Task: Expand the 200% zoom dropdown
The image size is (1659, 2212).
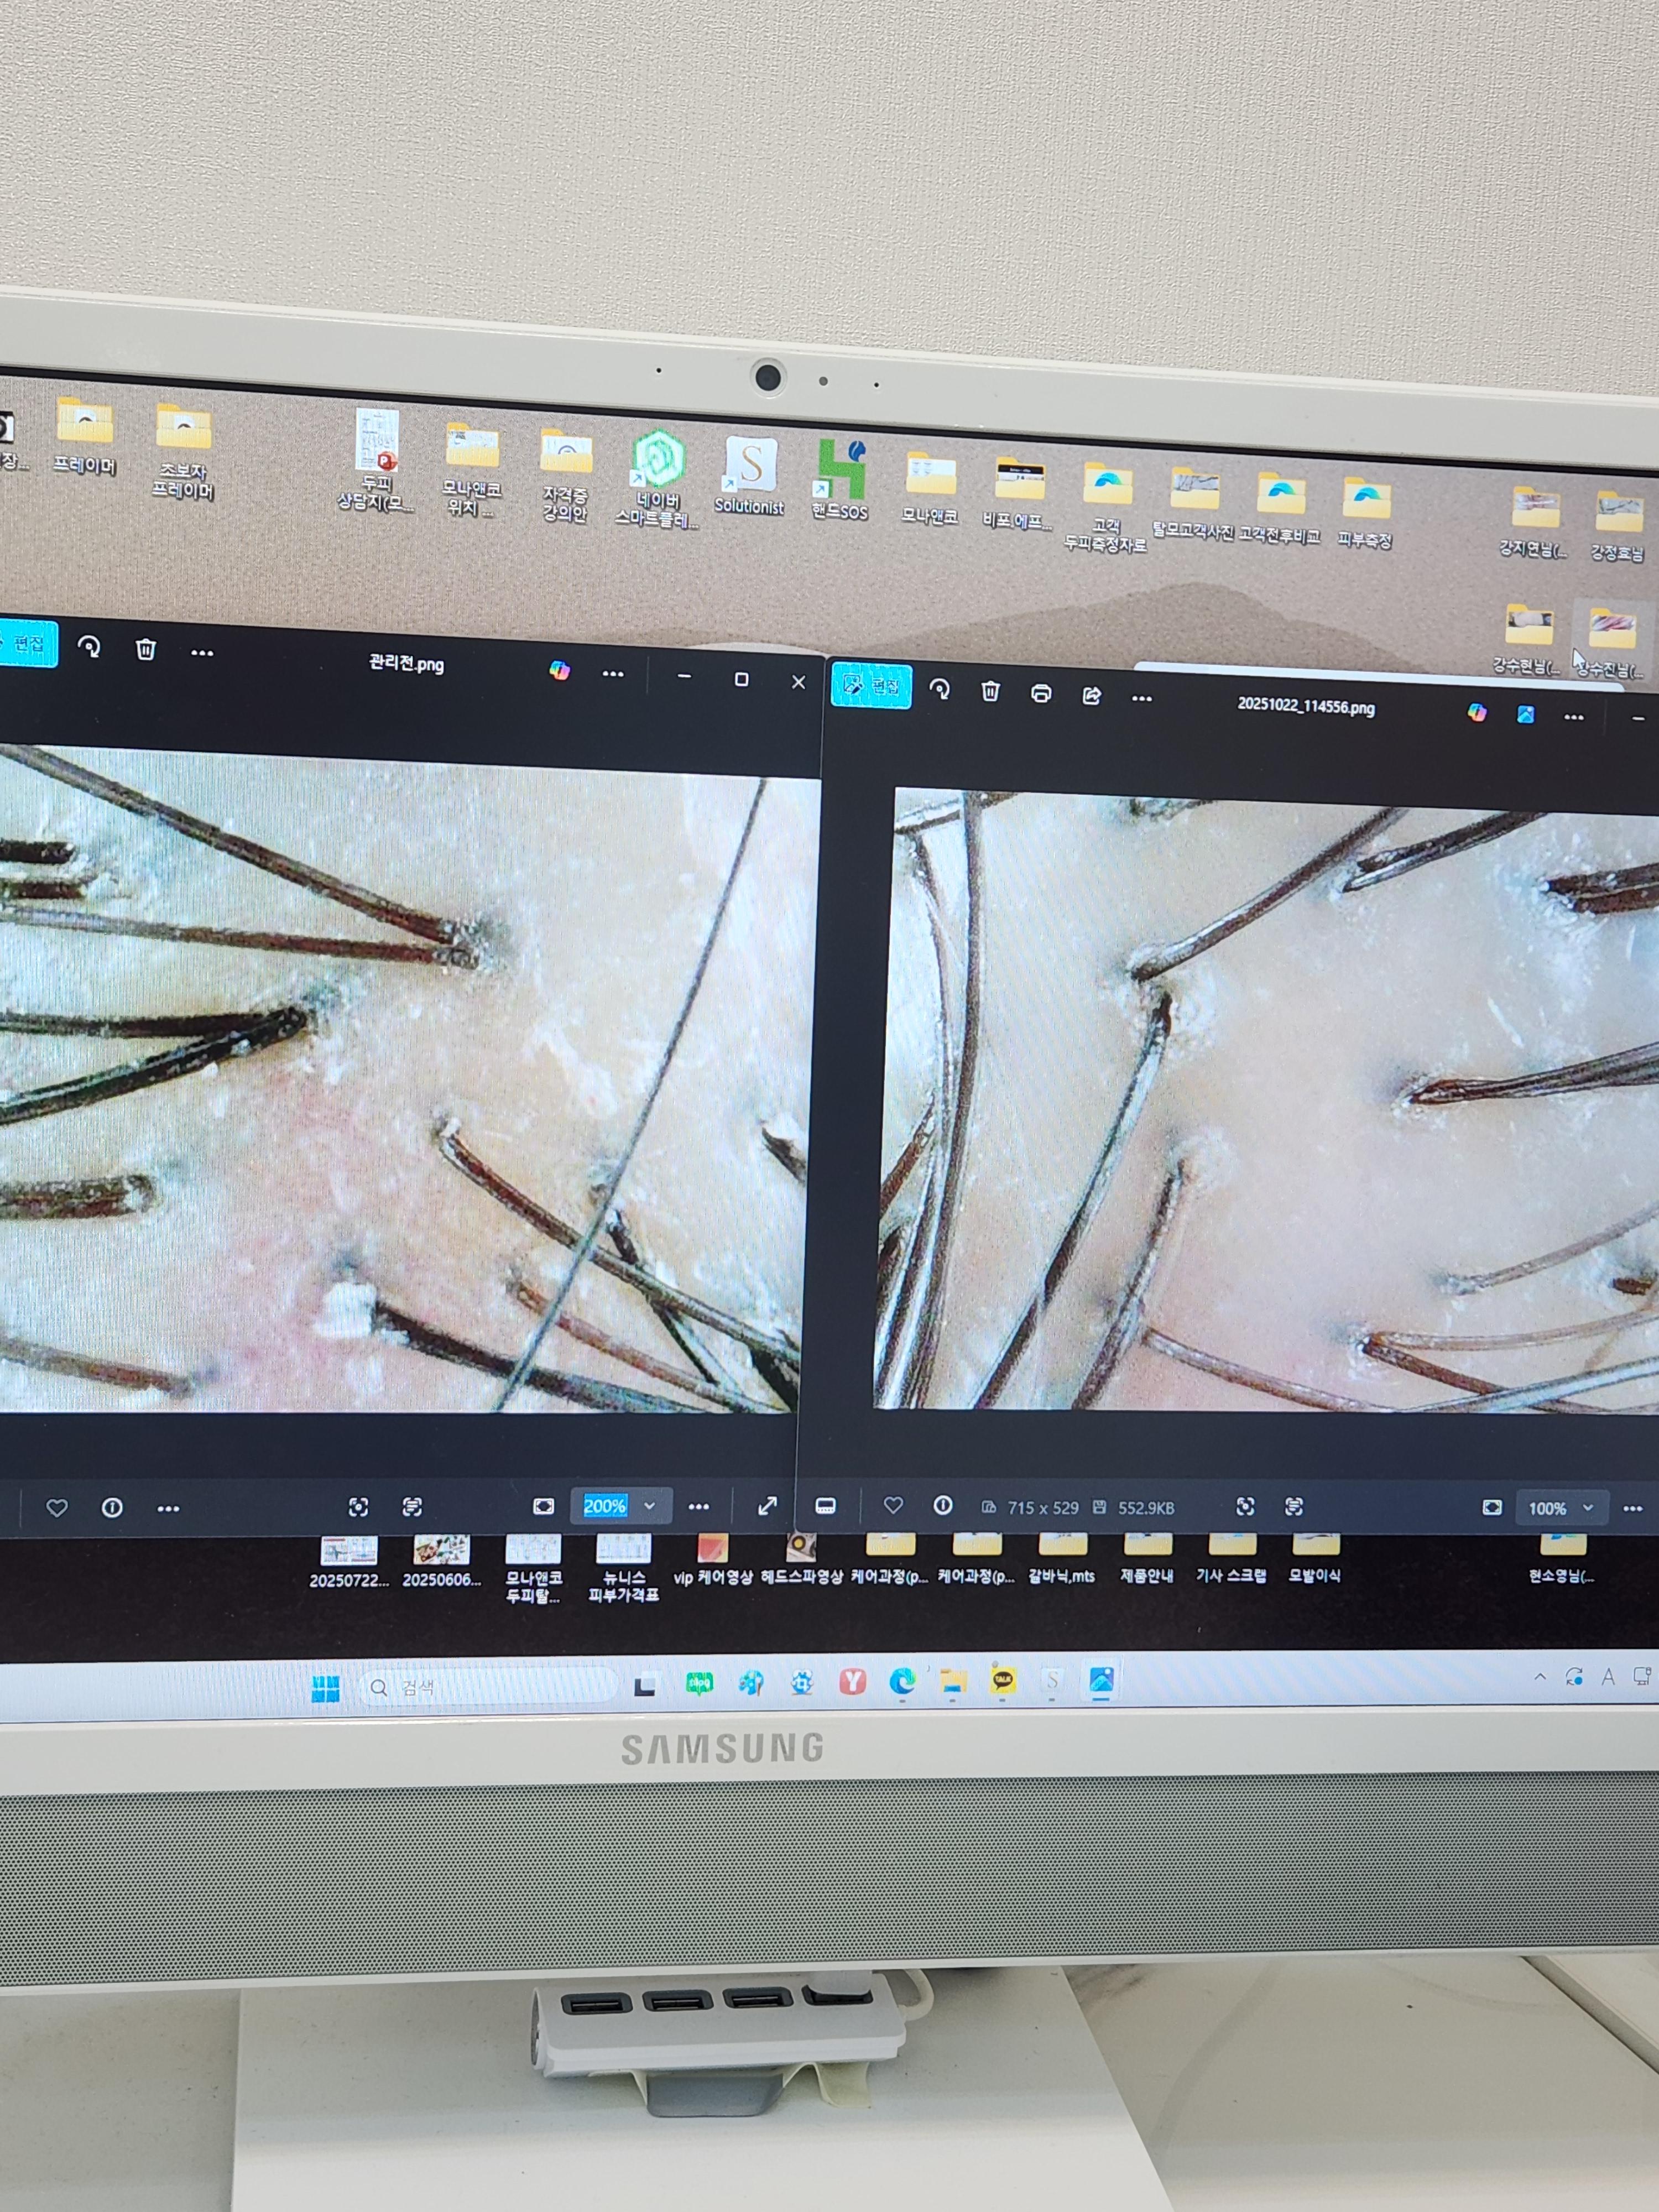Action: [x=650, y=1506]
